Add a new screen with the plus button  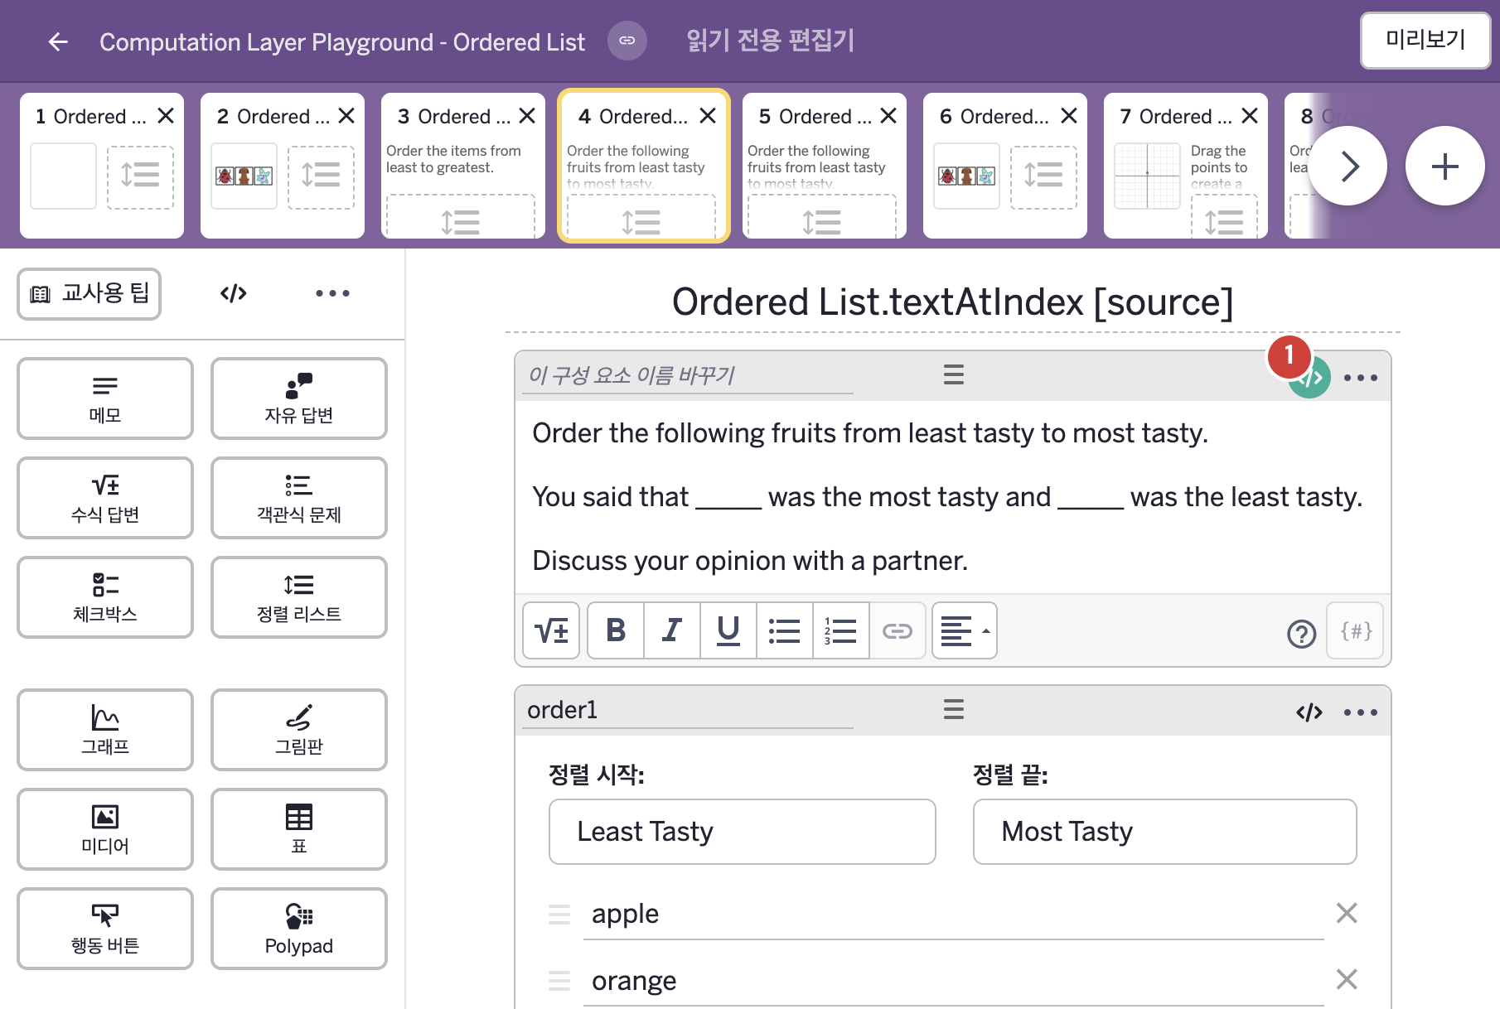coord(1445,167)
